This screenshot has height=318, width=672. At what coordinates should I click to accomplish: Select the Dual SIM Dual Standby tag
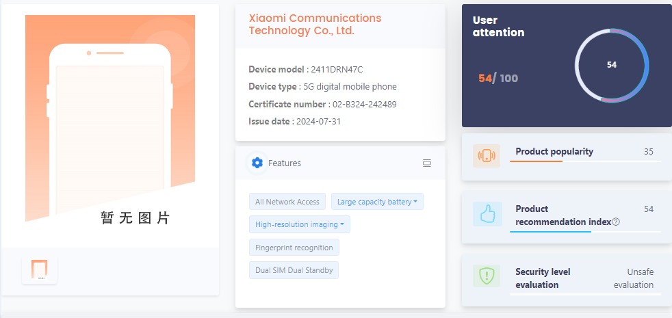294,270
